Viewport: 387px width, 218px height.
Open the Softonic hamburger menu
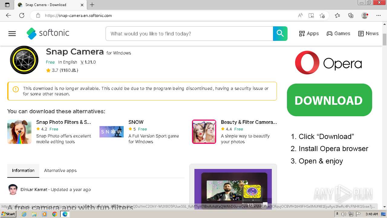(12, 34)
